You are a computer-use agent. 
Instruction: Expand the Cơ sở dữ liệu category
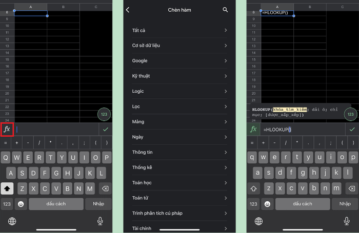(180, 46)
